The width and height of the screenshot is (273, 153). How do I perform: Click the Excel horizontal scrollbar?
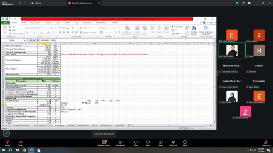pos(169,125)
